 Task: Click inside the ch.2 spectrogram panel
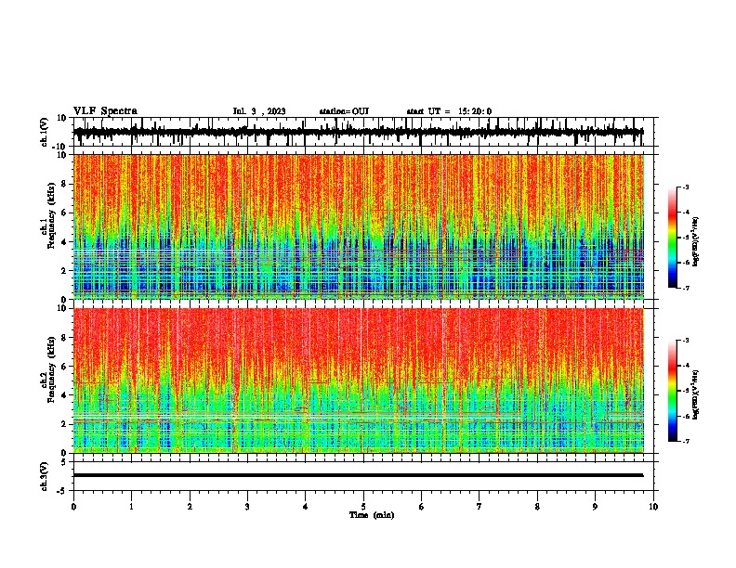coord(359,381)
